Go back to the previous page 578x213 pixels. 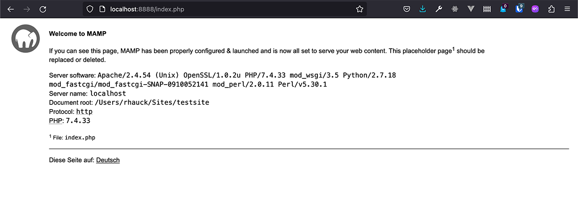click(x=11, y=9)
